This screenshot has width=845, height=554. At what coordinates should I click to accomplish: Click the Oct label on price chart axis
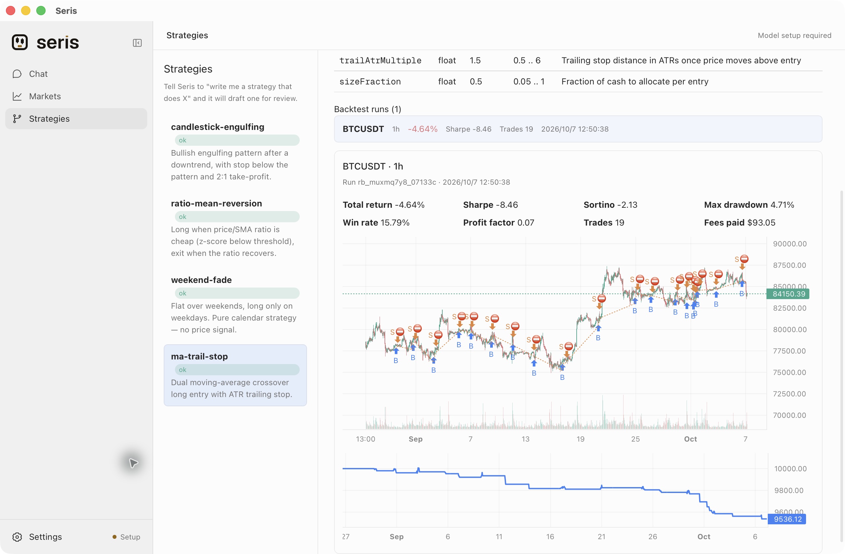691,439
